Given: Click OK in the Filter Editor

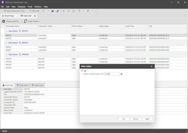Looking at the screenshot, I should tap(124, 119).
